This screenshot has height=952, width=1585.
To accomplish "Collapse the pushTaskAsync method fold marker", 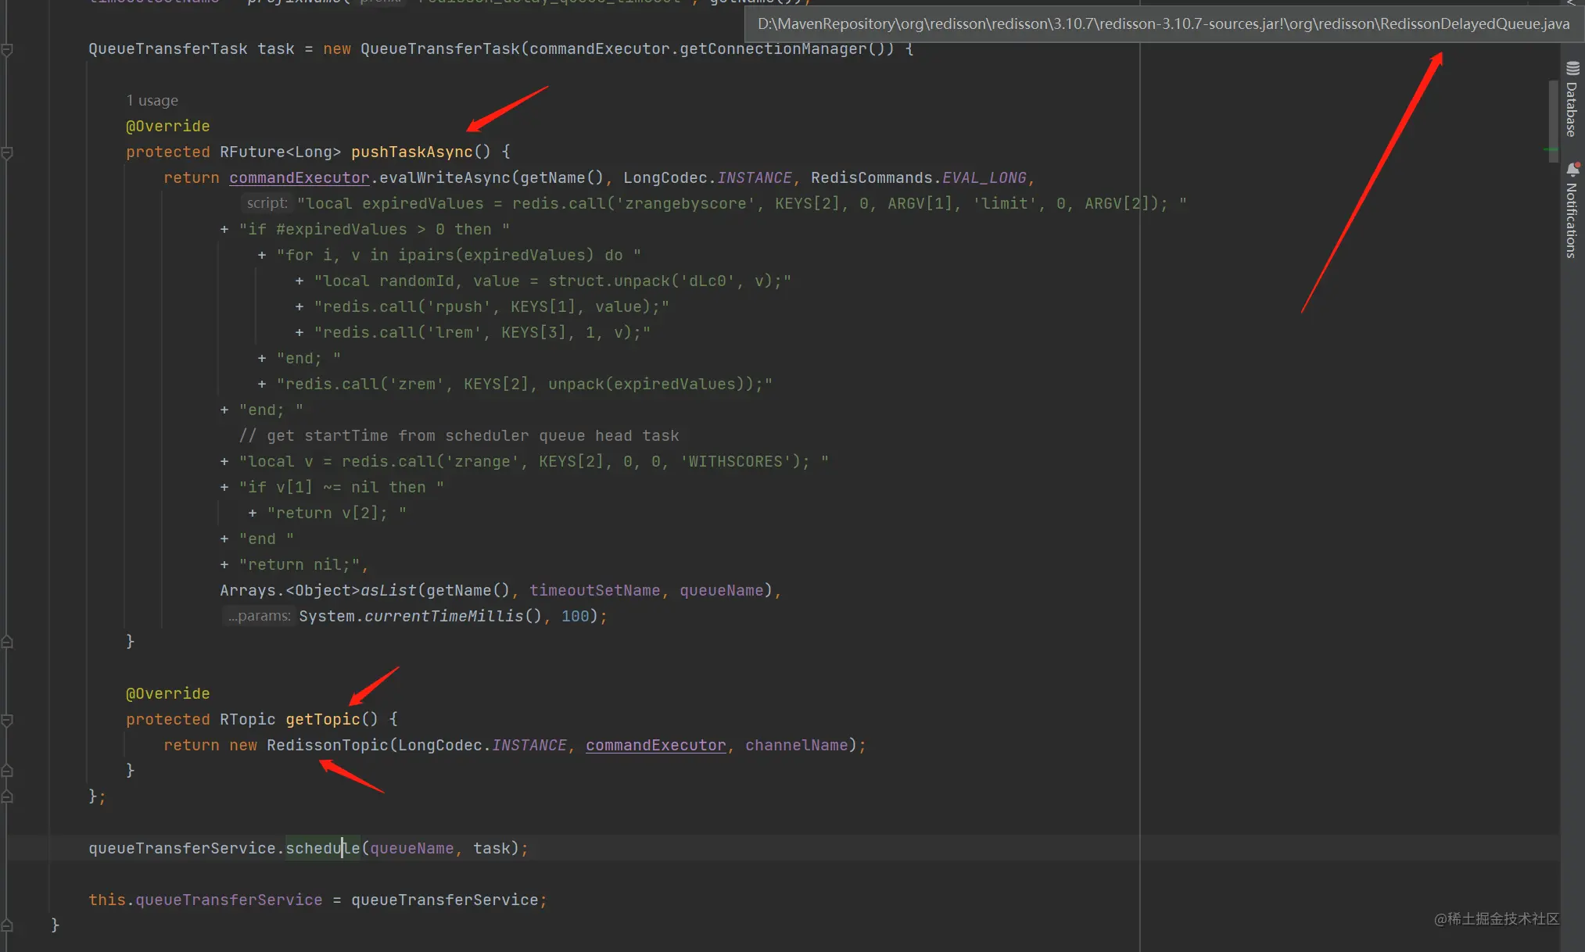I will pos(7,152).
